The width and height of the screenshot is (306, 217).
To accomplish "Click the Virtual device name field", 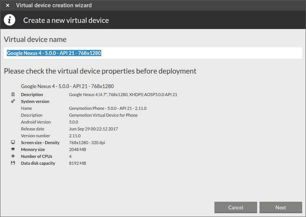I will (153, 53).
